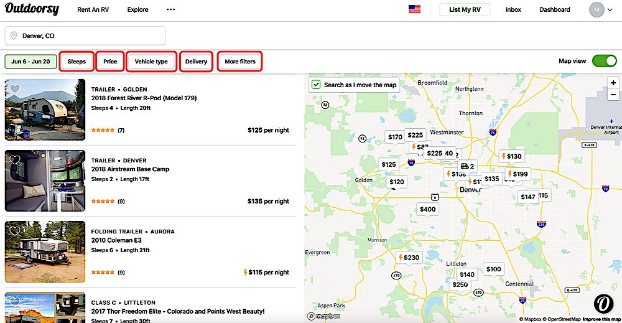Click the Denver, CO location search field
622x323 pixels.
(x=85, y=35)
